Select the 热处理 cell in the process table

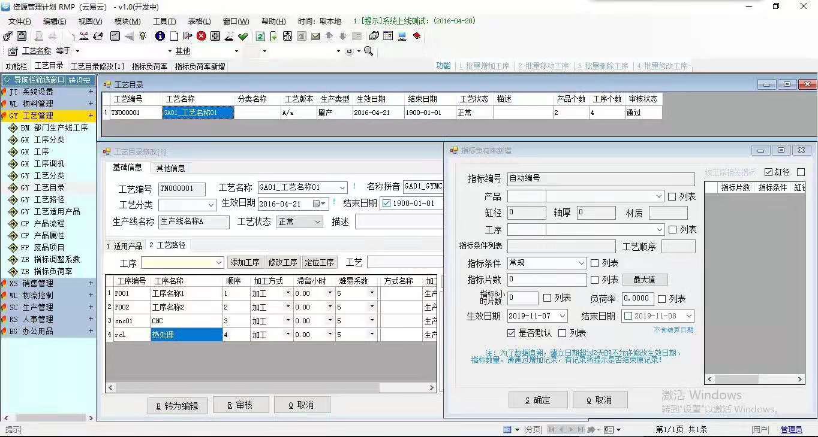click(186, 334)
